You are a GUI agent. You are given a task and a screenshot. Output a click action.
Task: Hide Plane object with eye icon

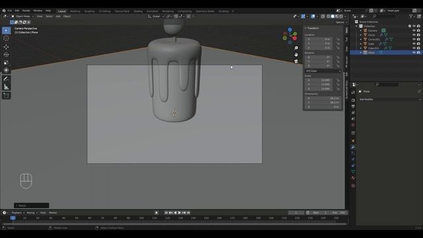coord(414,53)
